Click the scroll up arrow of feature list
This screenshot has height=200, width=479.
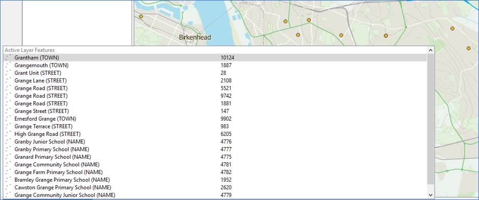click(x=431, y=50)
